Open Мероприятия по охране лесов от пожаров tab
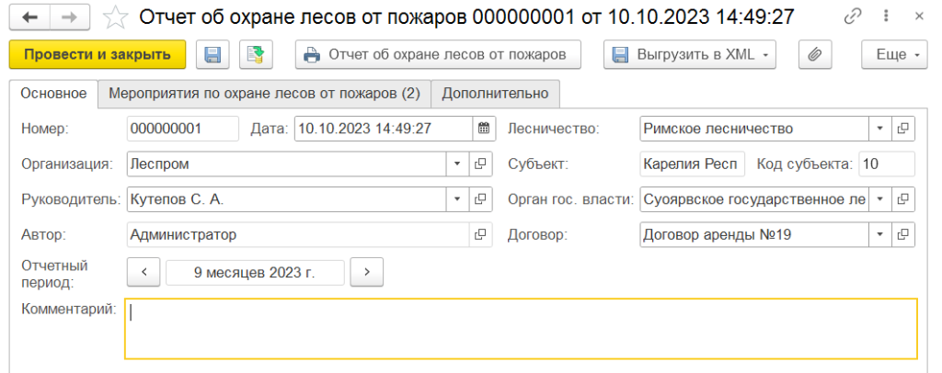The height and width of the screenshot is (373, 942). (264, 94)
